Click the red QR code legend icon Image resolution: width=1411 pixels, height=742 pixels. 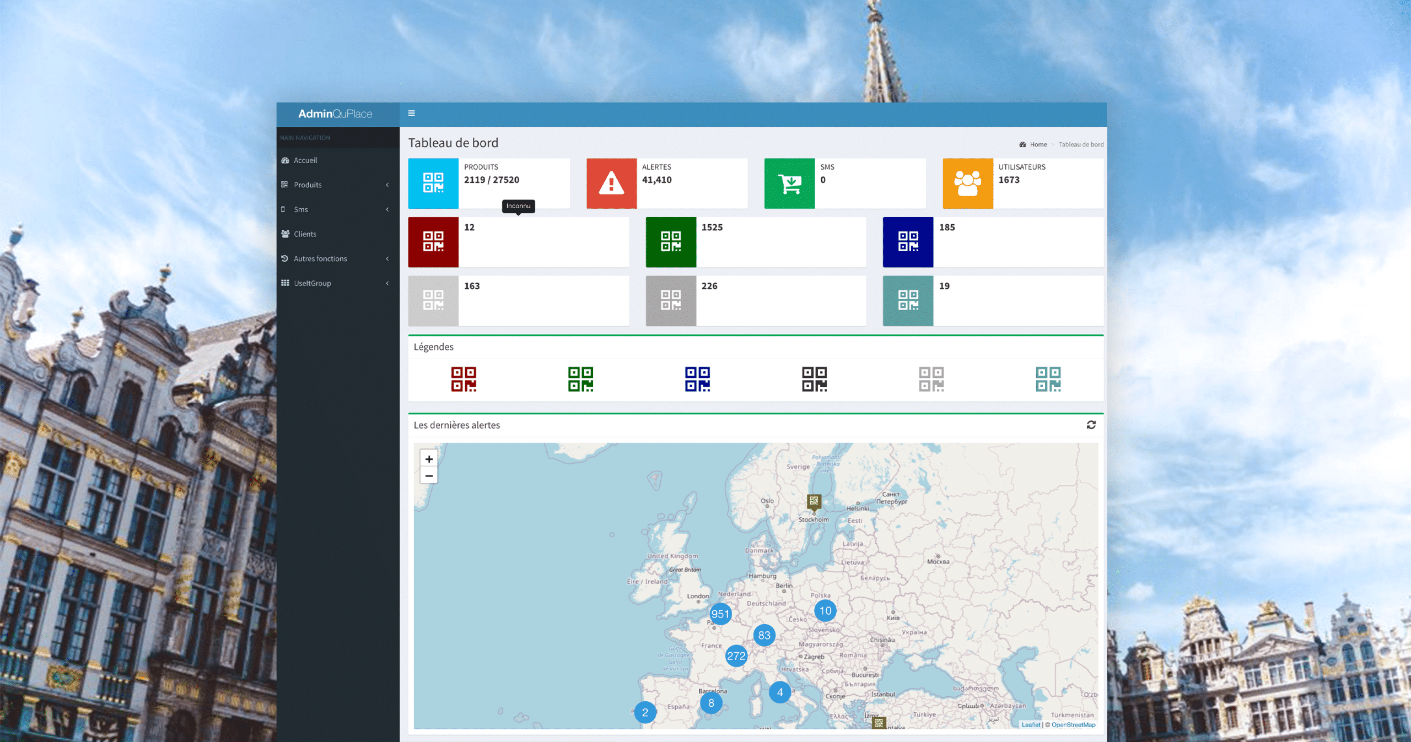tap(464, 380)
